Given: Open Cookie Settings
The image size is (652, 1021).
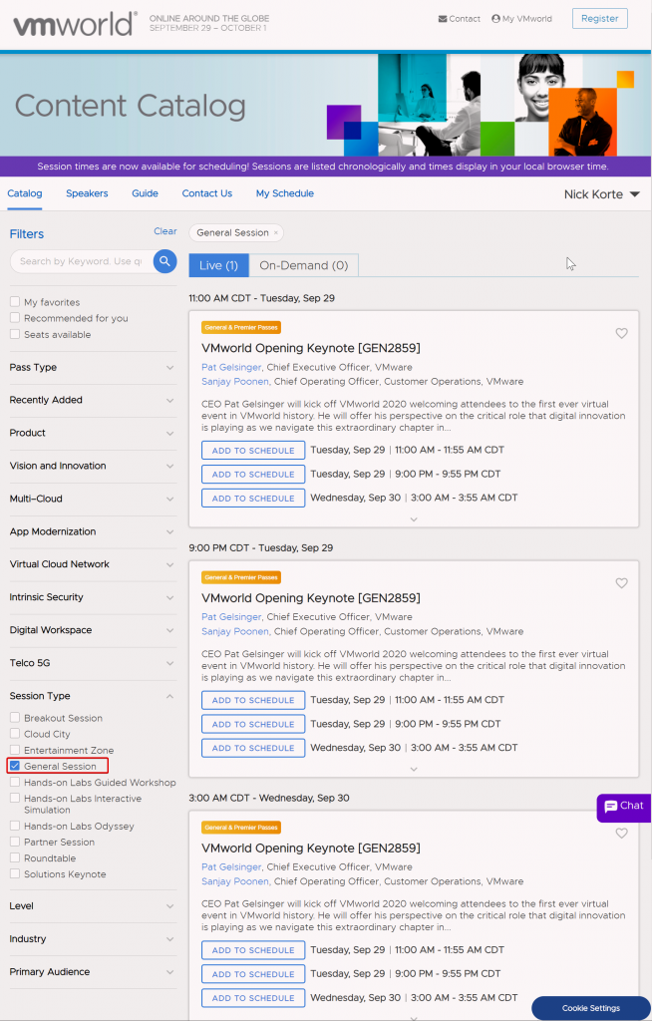Looking at the screenshot, I should [591, 1008].
